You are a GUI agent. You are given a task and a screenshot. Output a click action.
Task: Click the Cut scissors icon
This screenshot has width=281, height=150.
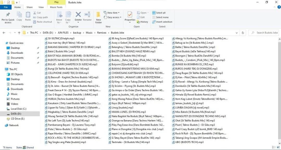pos(35,13)
